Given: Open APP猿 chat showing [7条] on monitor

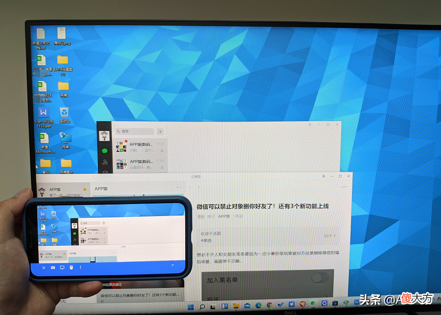Looking at the screenshot, I should pos(140,147).
